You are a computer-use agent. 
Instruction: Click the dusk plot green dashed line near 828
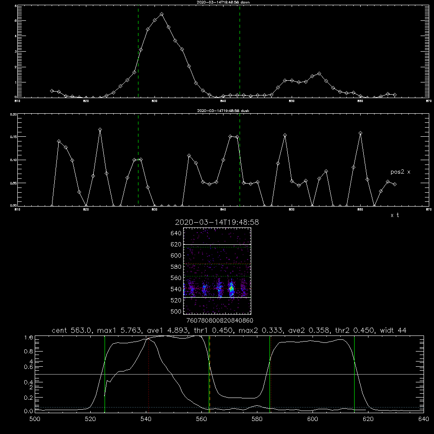(138, 160)
